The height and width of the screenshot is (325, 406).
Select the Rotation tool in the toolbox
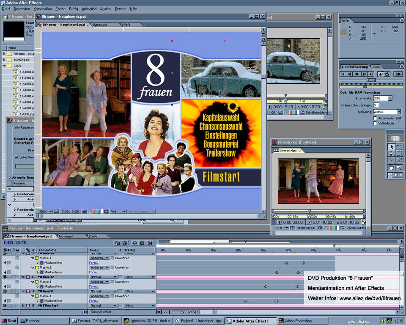click(x=399, y=147)
